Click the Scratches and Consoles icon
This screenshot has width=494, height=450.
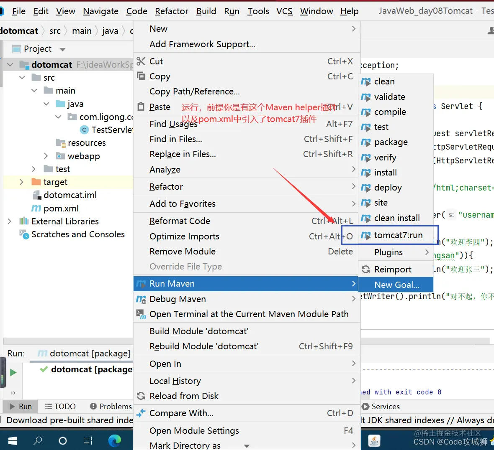(24, 234)
